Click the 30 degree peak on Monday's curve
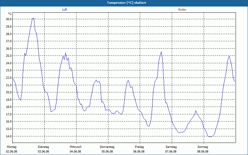The width and height of the screenshot is (248, 155). point(33,19)
